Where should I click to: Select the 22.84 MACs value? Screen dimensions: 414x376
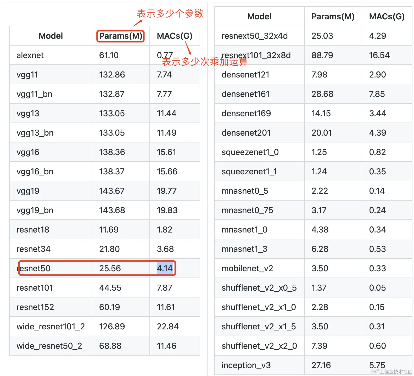167,327
